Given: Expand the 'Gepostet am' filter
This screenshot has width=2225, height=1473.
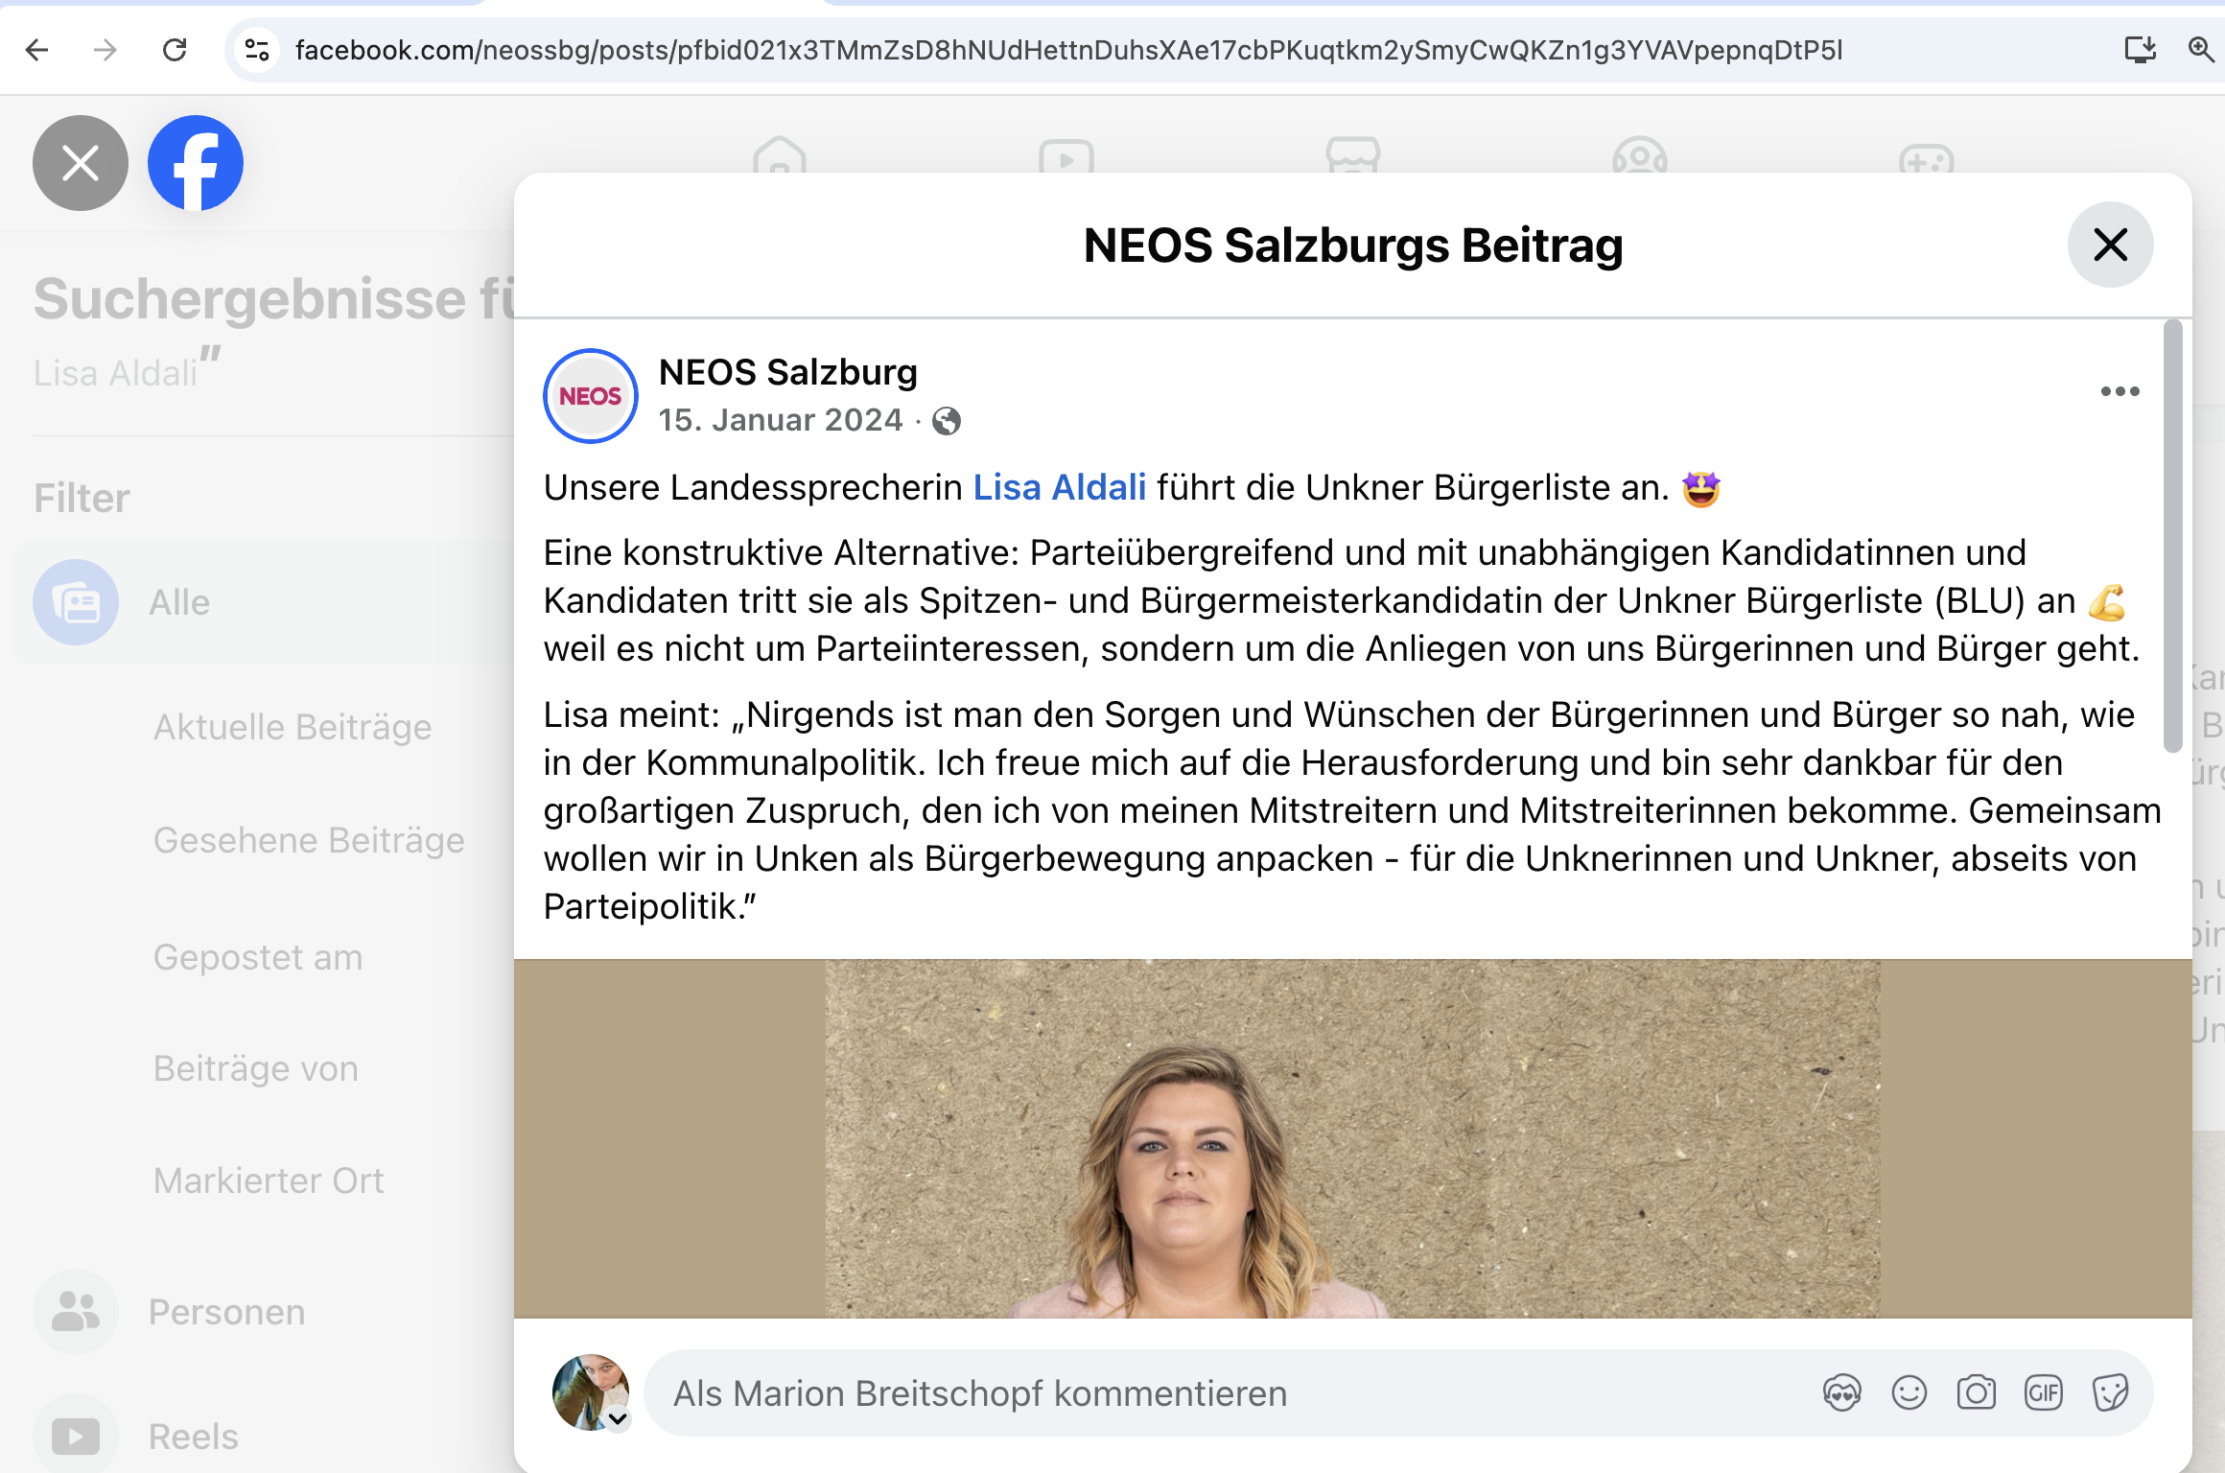Looking at the screenshot, I should pos(258,957).
